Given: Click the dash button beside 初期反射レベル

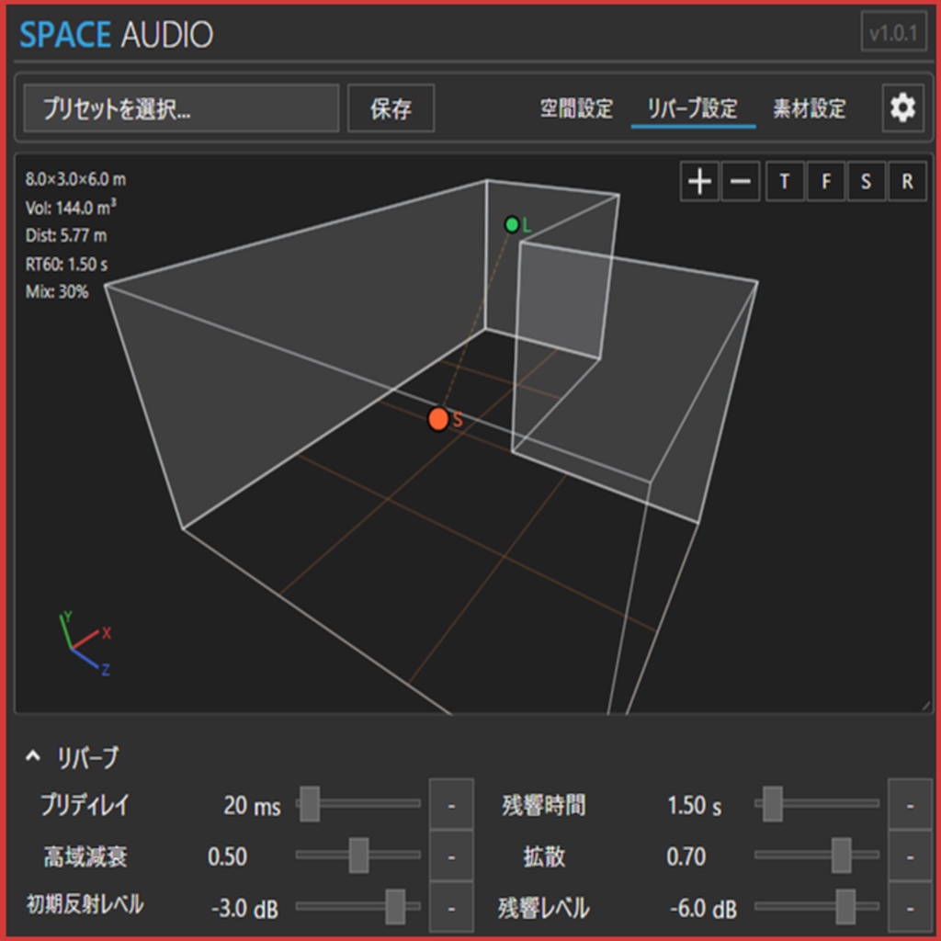Looking at the screenshot, I should click(451, 907).
